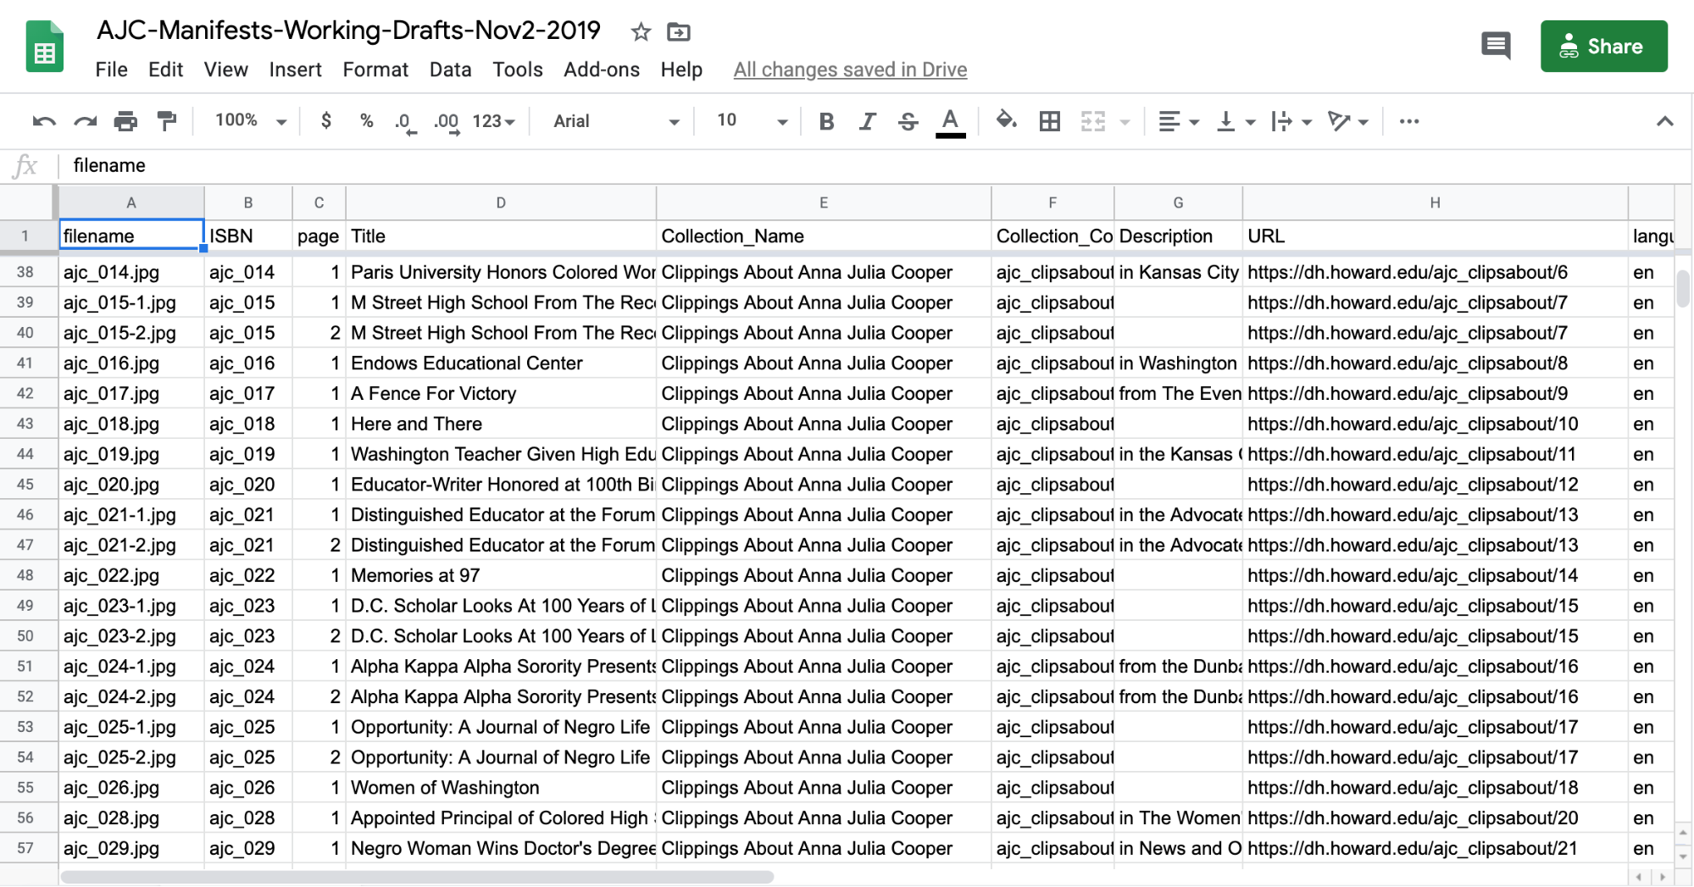1694x887 pixels.
Task: Select row 45 header
Action: coord(25,485)
